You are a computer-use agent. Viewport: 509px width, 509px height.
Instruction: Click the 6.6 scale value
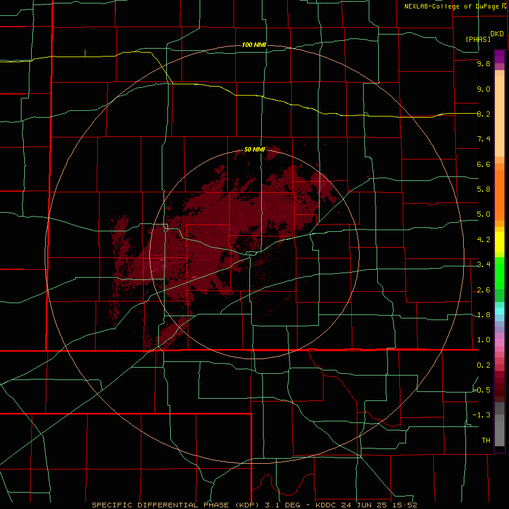[484, 164]
